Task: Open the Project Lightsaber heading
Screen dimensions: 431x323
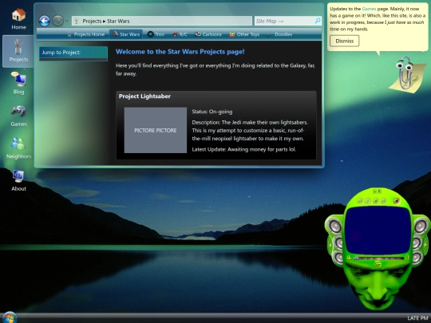Action: [x=144, y=97]
